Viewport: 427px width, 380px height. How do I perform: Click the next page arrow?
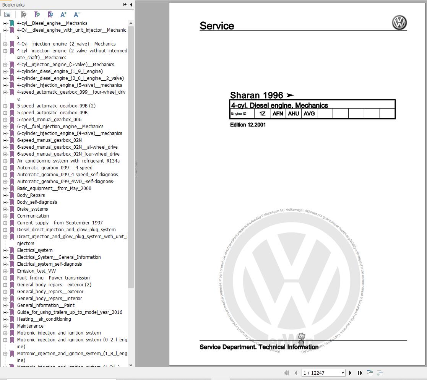351,373
